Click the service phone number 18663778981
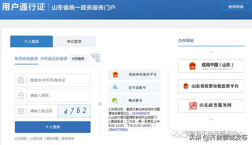 [x=118, y=130]
